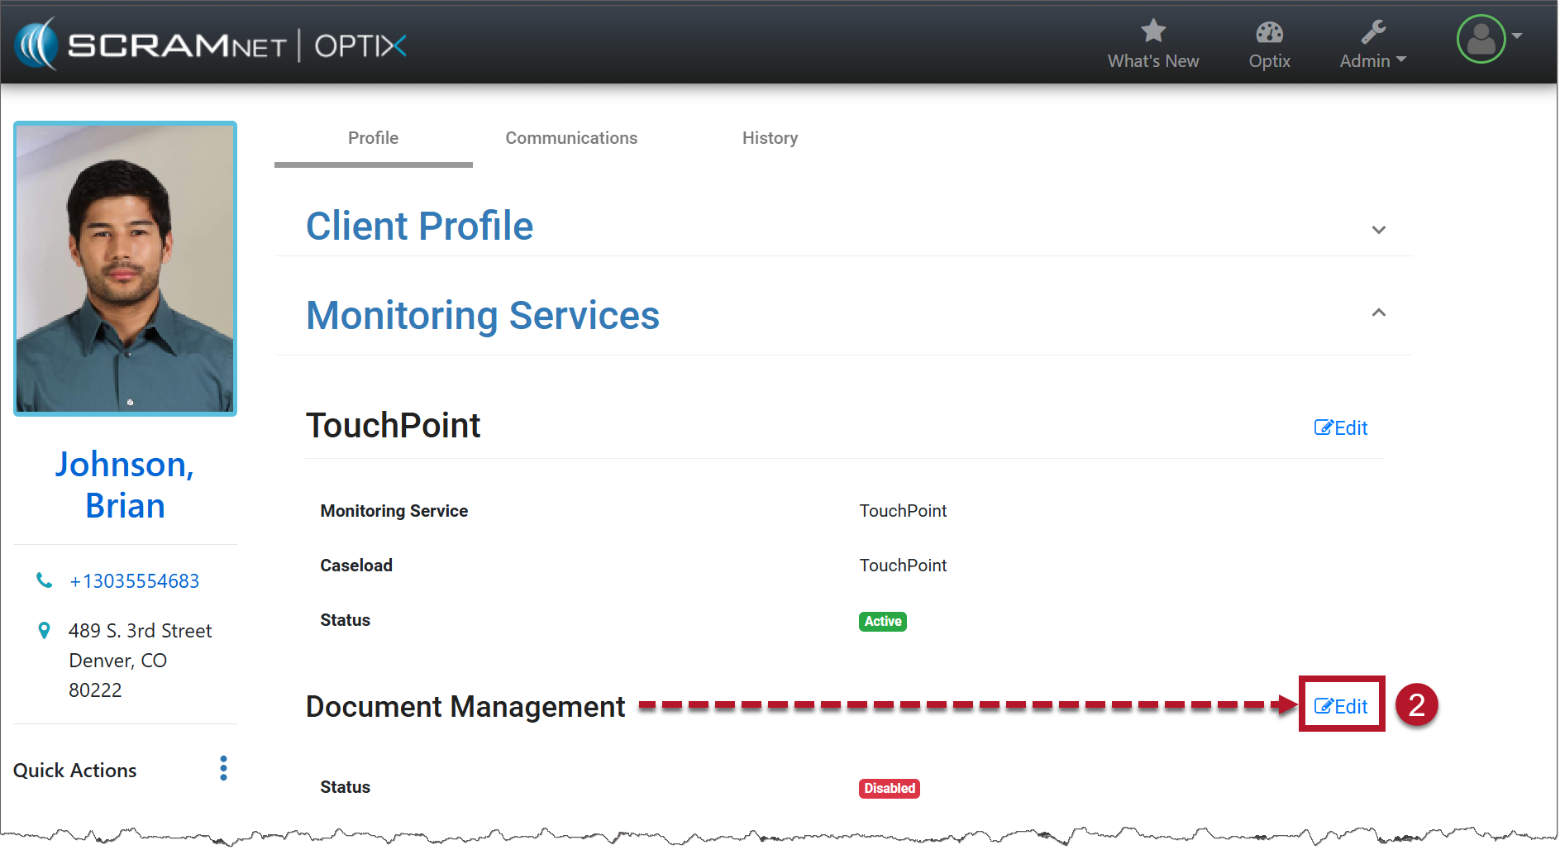Switch to the History tab
Screen dimensions: 1560x864
[x=770, y=138]
